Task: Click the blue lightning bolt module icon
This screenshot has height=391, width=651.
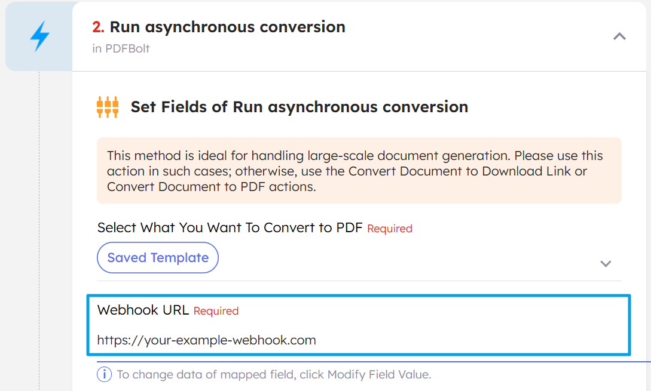Action: [38, 36]
